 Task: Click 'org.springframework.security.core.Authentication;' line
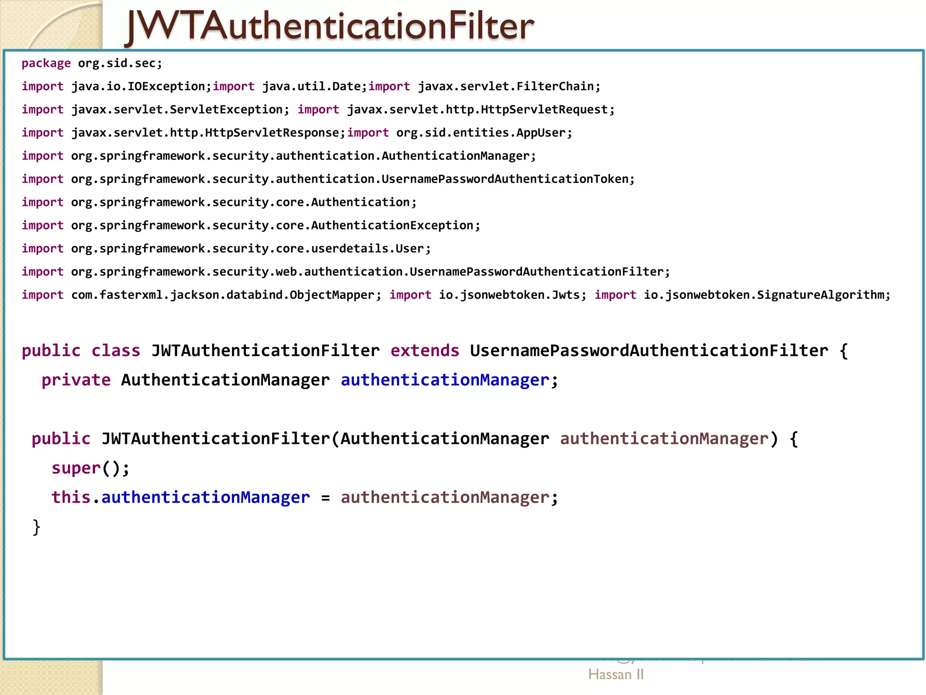tap(219, 202)
